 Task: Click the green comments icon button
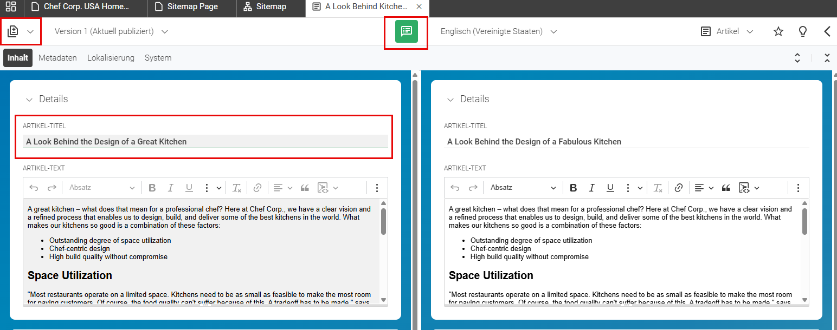pyautogui.click(x=406, y=31)
